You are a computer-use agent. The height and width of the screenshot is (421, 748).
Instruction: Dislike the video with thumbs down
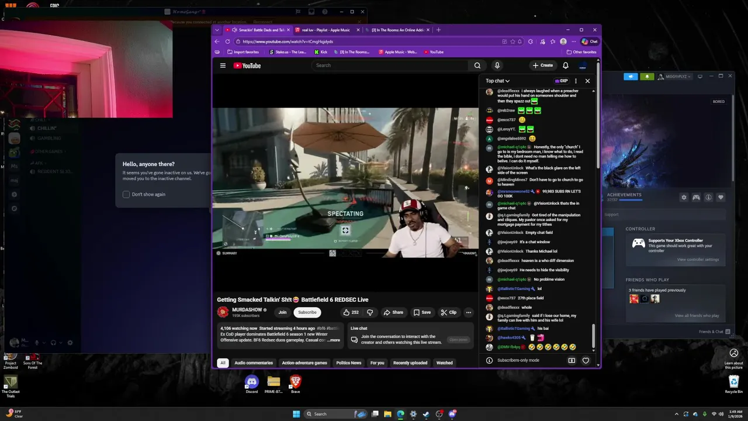[x=369, y=312]
